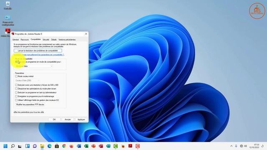The image size is (267, 150).
Task: Click the microphone icon in the system tray
Action: 236,146
